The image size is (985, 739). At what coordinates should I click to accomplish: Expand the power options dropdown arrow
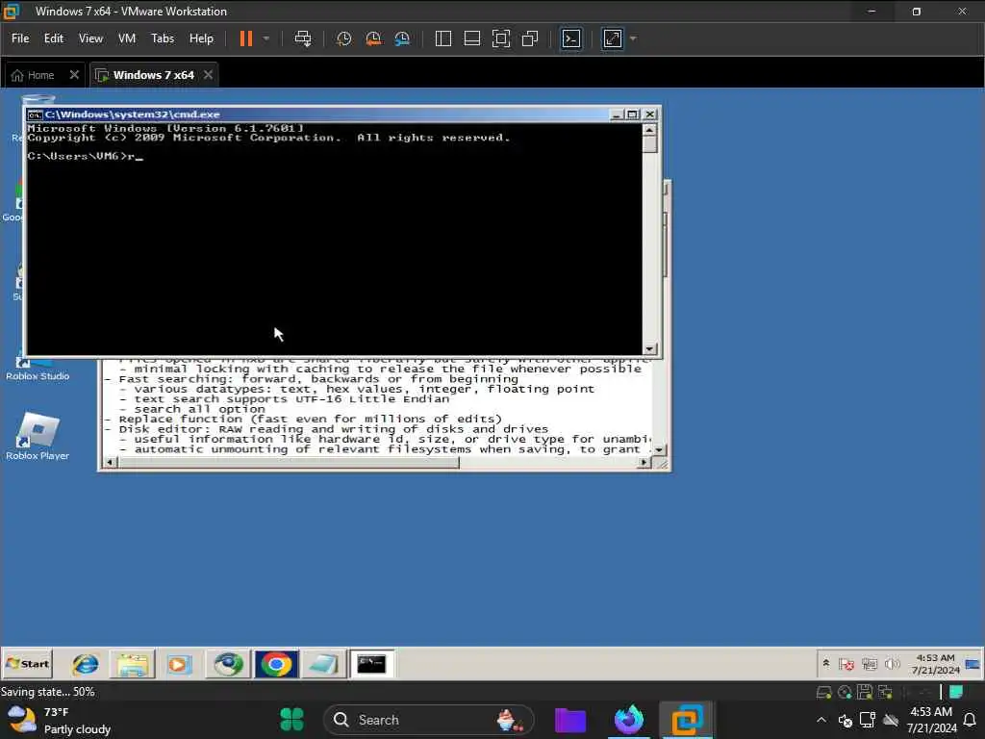coord(266,38)
